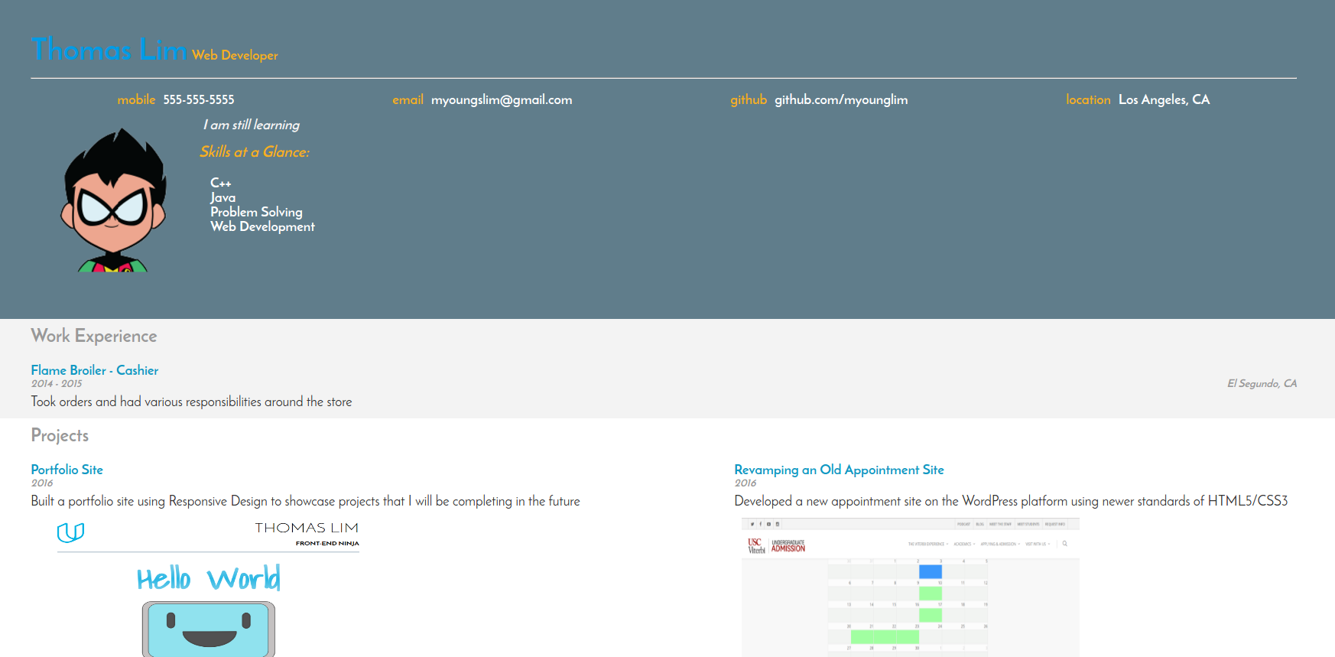The height and width of the screenshot is (657, 1335).
Task: Click the Web Developer subtitle
Action: [x=235, y=55]
